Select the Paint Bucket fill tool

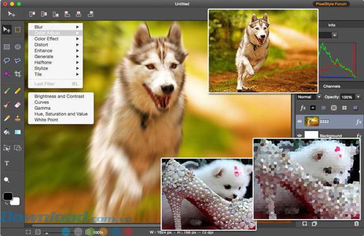point(7,132)
